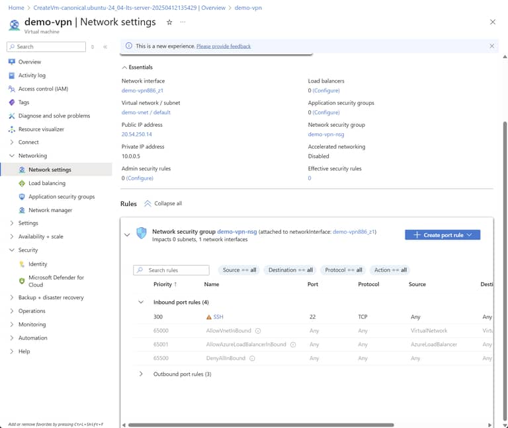Open Network manager menu item

coord(50,210)
